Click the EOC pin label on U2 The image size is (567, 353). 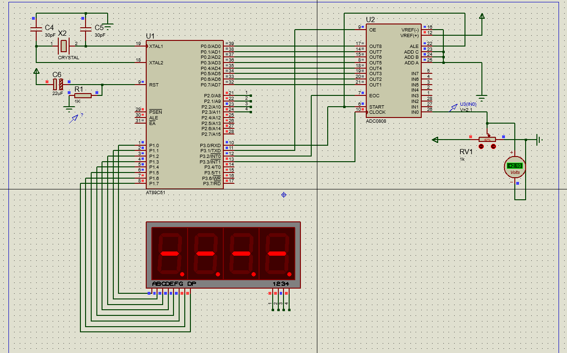[374, 95]
